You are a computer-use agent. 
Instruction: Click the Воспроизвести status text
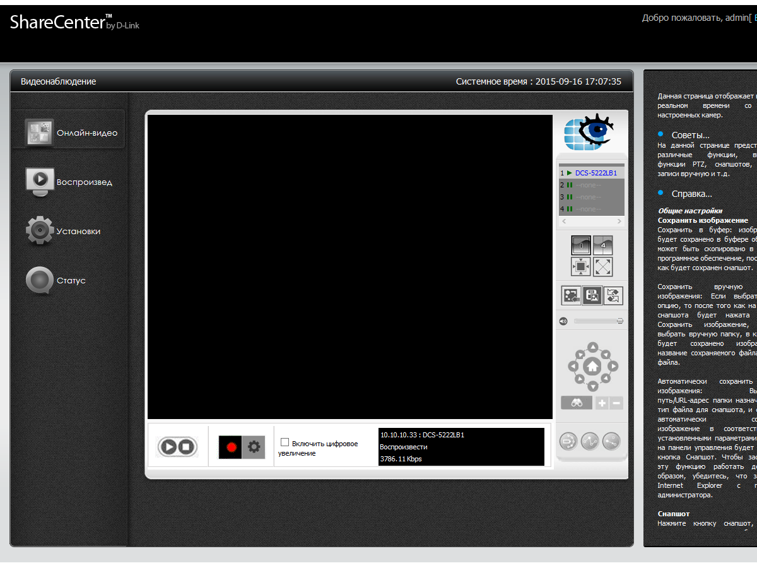click(x=403, y=447)
